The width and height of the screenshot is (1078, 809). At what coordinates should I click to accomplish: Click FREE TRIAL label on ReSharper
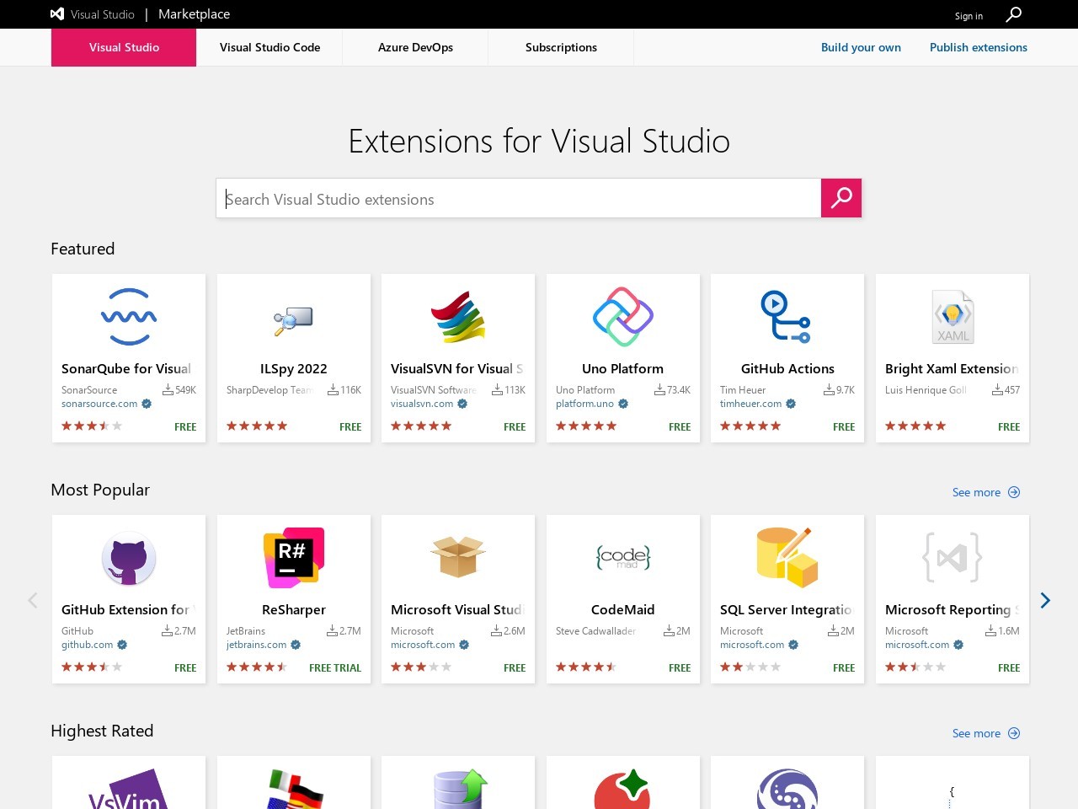335,667
